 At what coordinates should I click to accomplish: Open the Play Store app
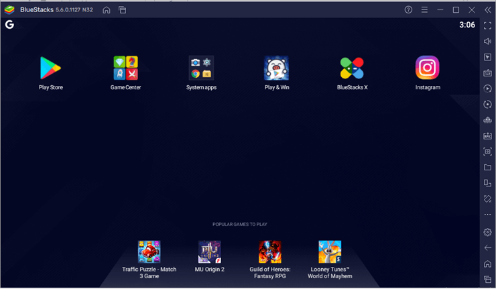50,68
